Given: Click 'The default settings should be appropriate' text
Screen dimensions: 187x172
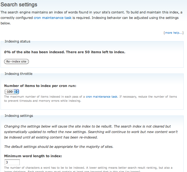Looking at the screenshot, I should coord(59,147).
